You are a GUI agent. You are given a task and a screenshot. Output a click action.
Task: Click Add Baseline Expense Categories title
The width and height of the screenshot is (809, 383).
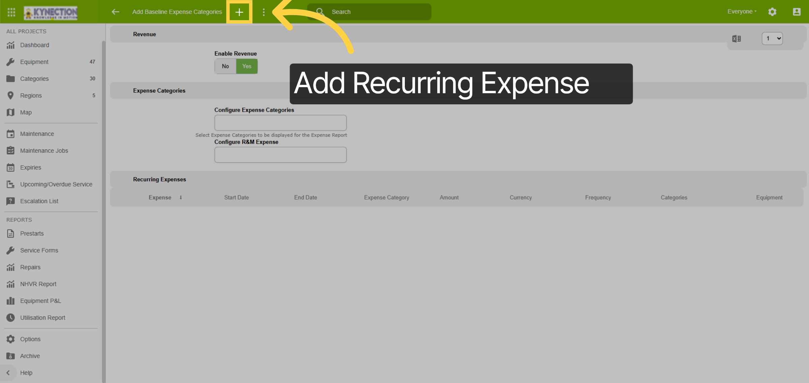[x=177, y=12]
